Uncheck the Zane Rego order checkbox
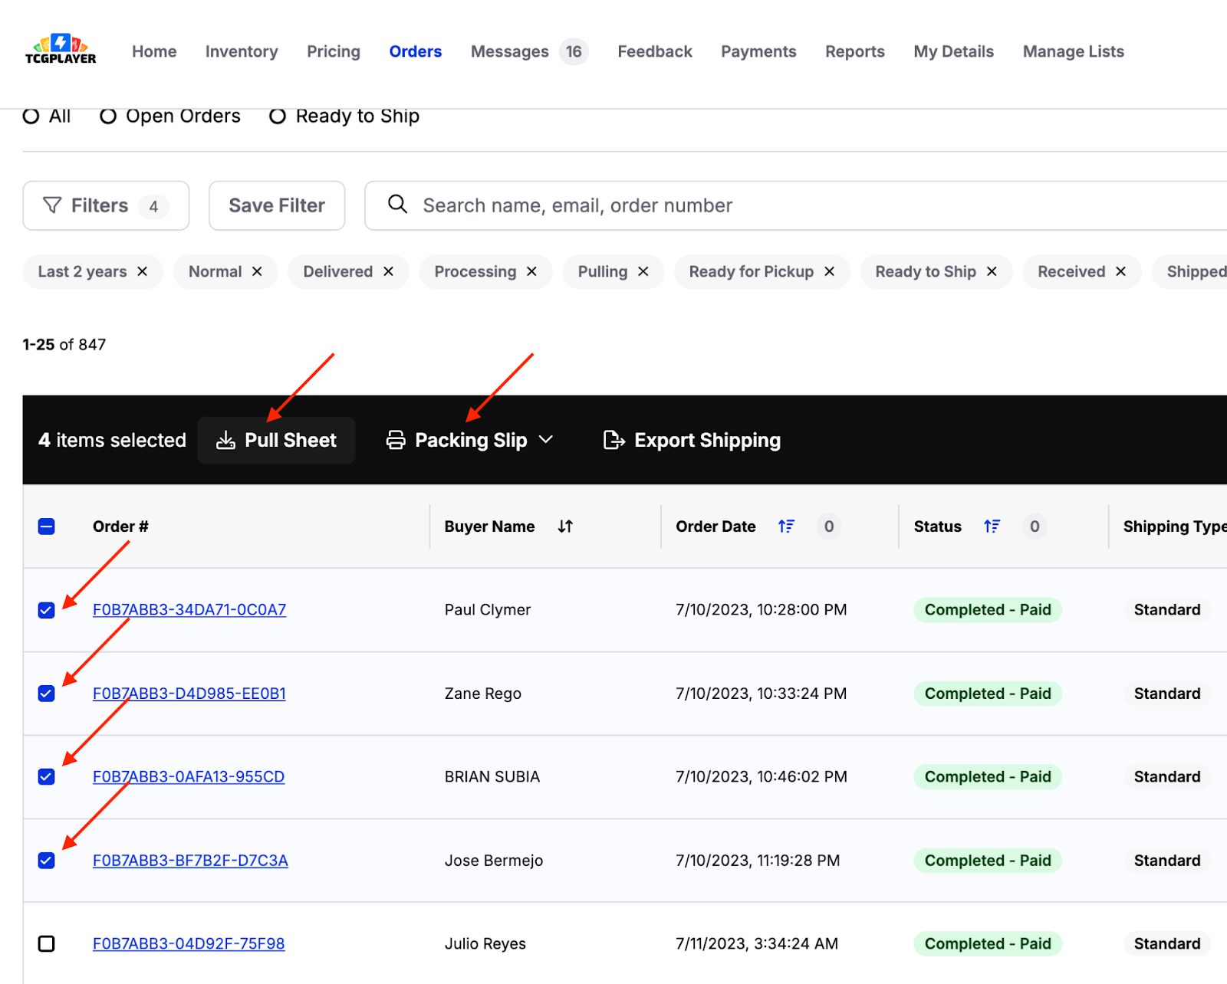 (46, 694)
